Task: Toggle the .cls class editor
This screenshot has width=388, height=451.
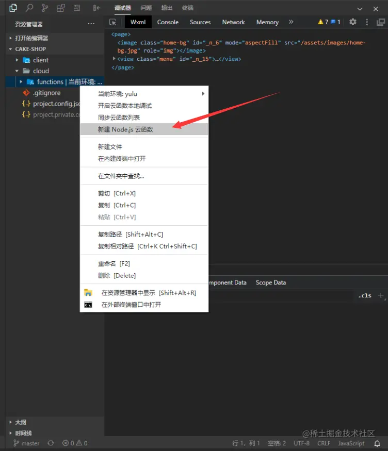Action: click(x=365, y=295)
